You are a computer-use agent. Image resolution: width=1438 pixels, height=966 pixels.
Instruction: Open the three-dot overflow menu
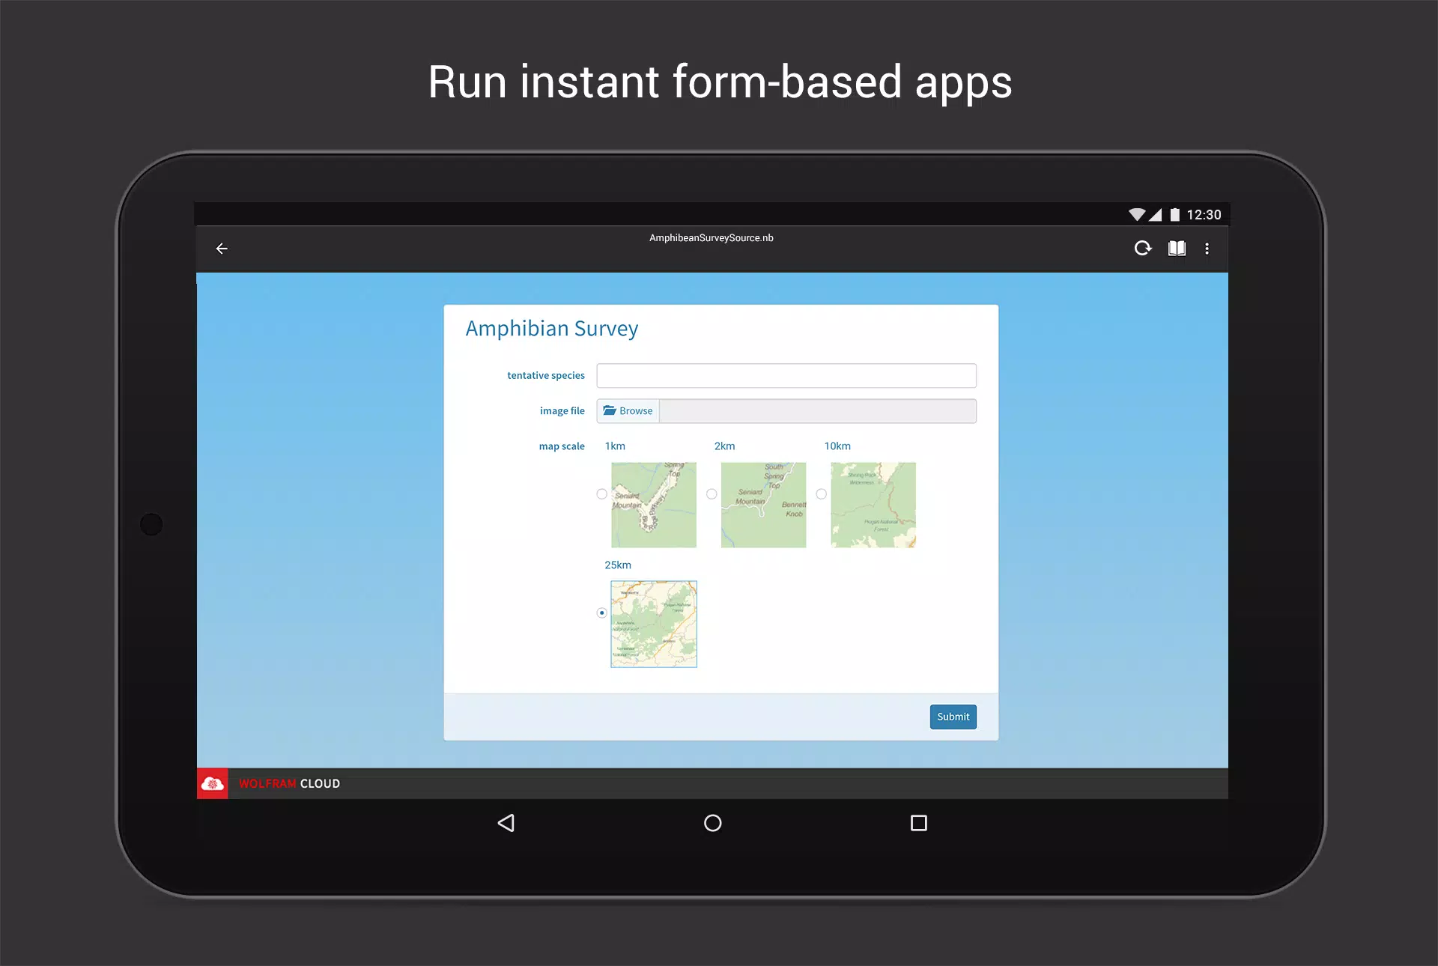click(1207, 249)
